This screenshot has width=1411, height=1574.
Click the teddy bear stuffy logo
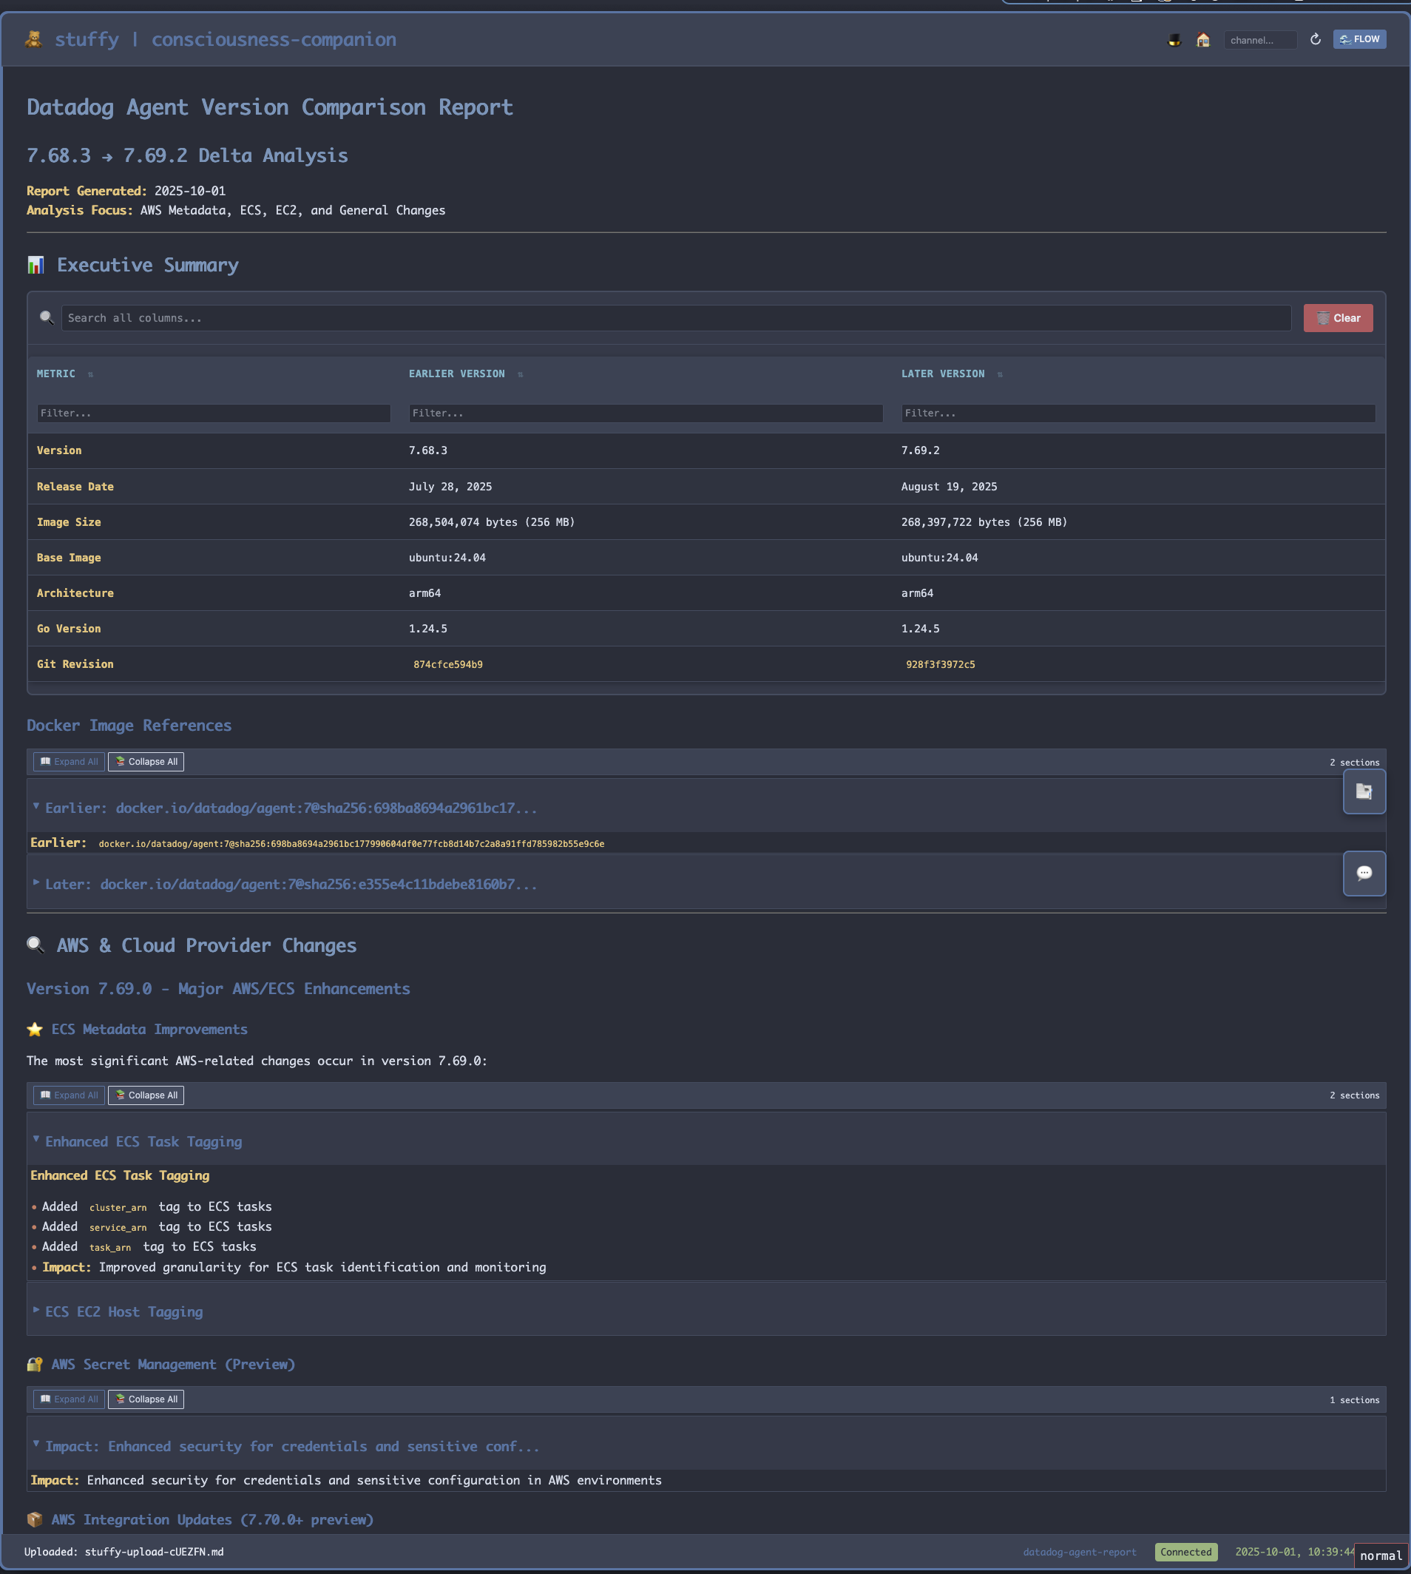[x=33, y=39]
